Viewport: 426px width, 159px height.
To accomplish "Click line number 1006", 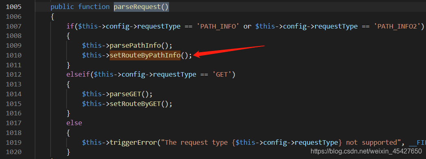I will (14, 17).
